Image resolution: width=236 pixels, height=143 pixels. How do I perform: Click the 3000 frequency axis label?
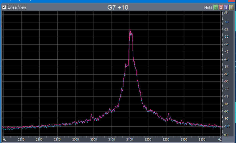(76, 140)
